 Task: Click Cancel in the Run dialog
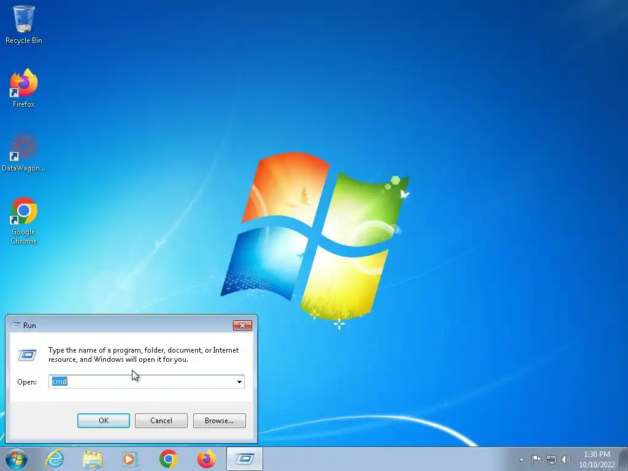[x=161, y=421]
